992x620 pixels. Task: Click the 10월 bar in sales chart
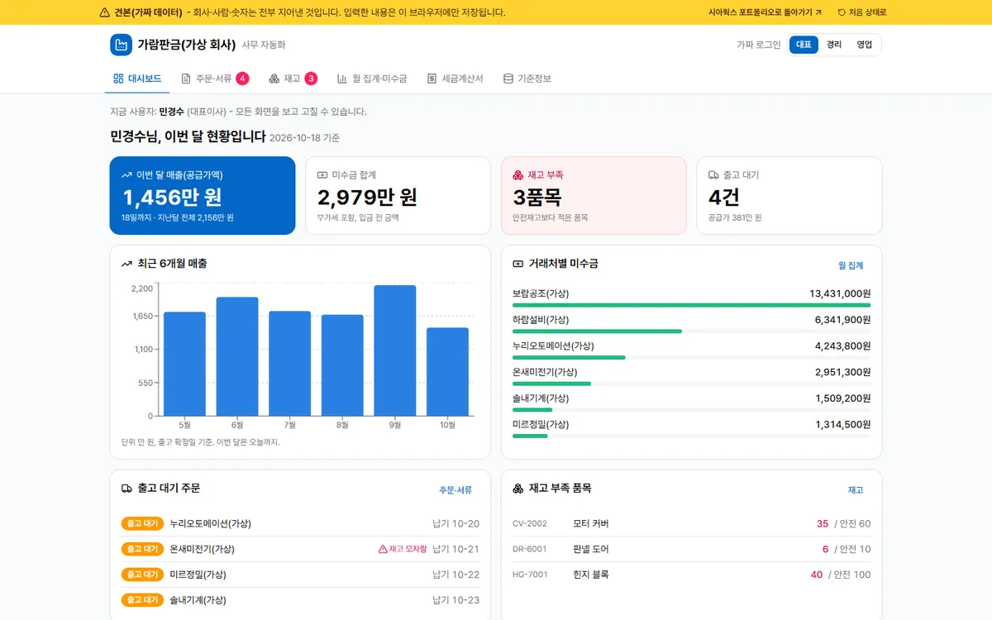(x=447, y=372)
